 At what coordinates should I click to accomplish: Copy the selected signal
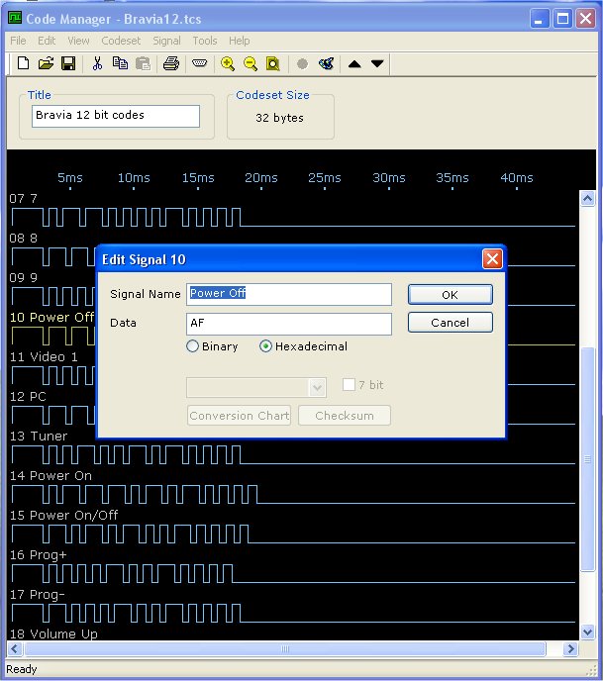point(120,63)
